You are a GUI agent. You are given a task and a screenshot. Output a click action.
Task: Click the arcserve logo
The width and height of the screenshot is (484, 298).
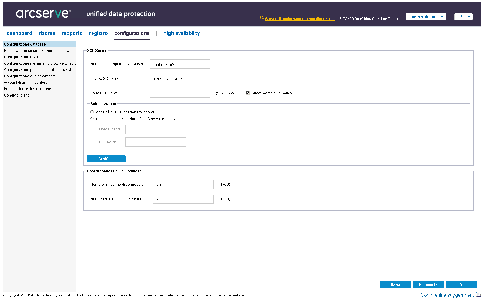tap(43, 14)
